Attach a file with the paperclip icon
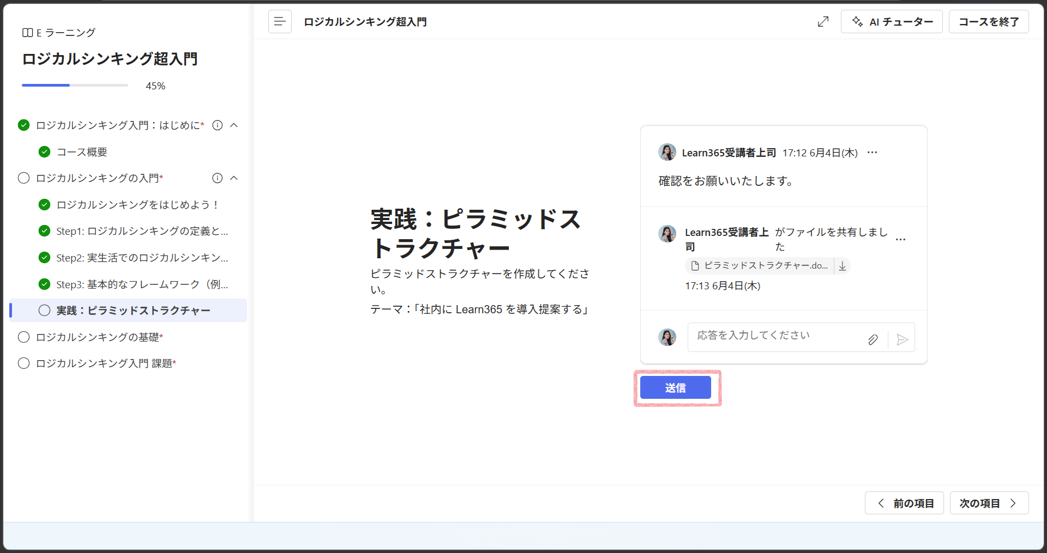This screenshot has width=1047, height=553. [873, 340]
